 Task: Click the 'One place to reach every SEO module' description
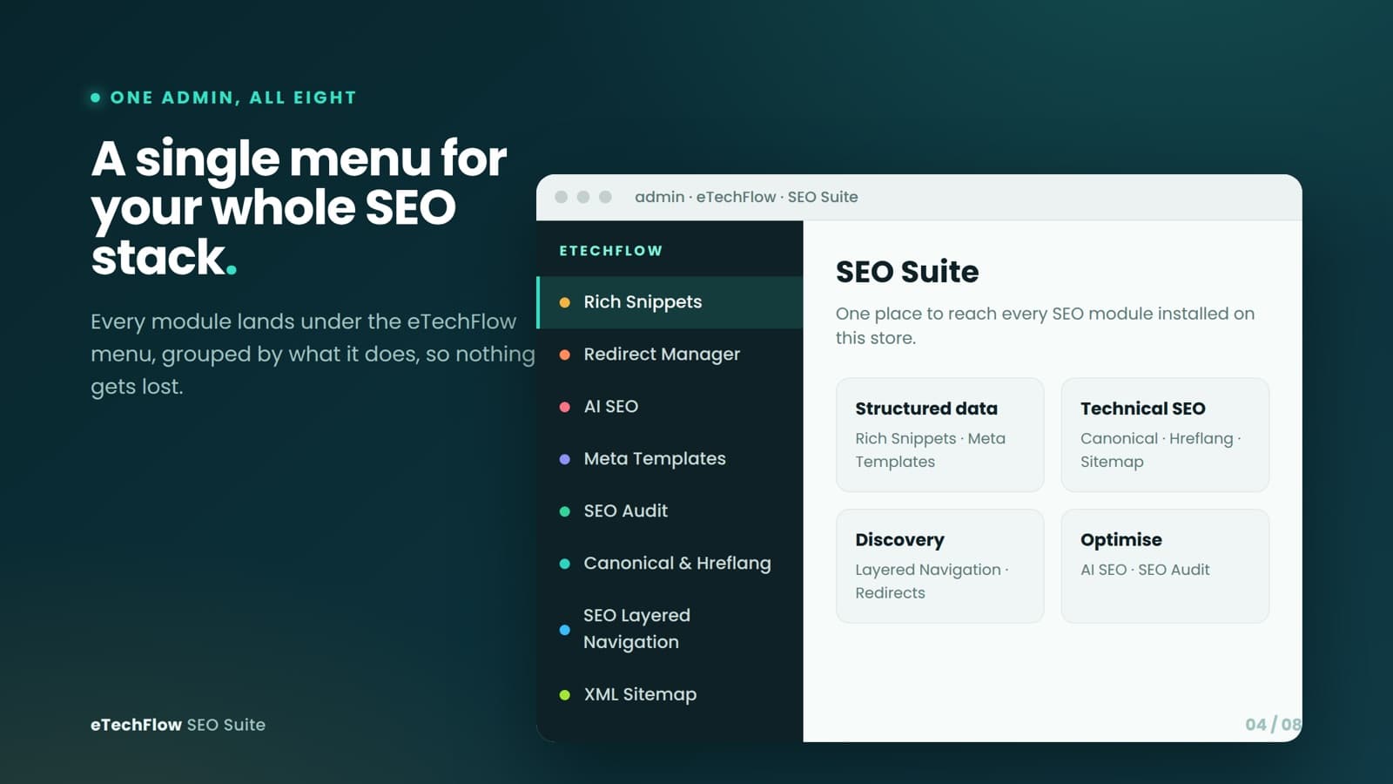(x=1045, y=326)
